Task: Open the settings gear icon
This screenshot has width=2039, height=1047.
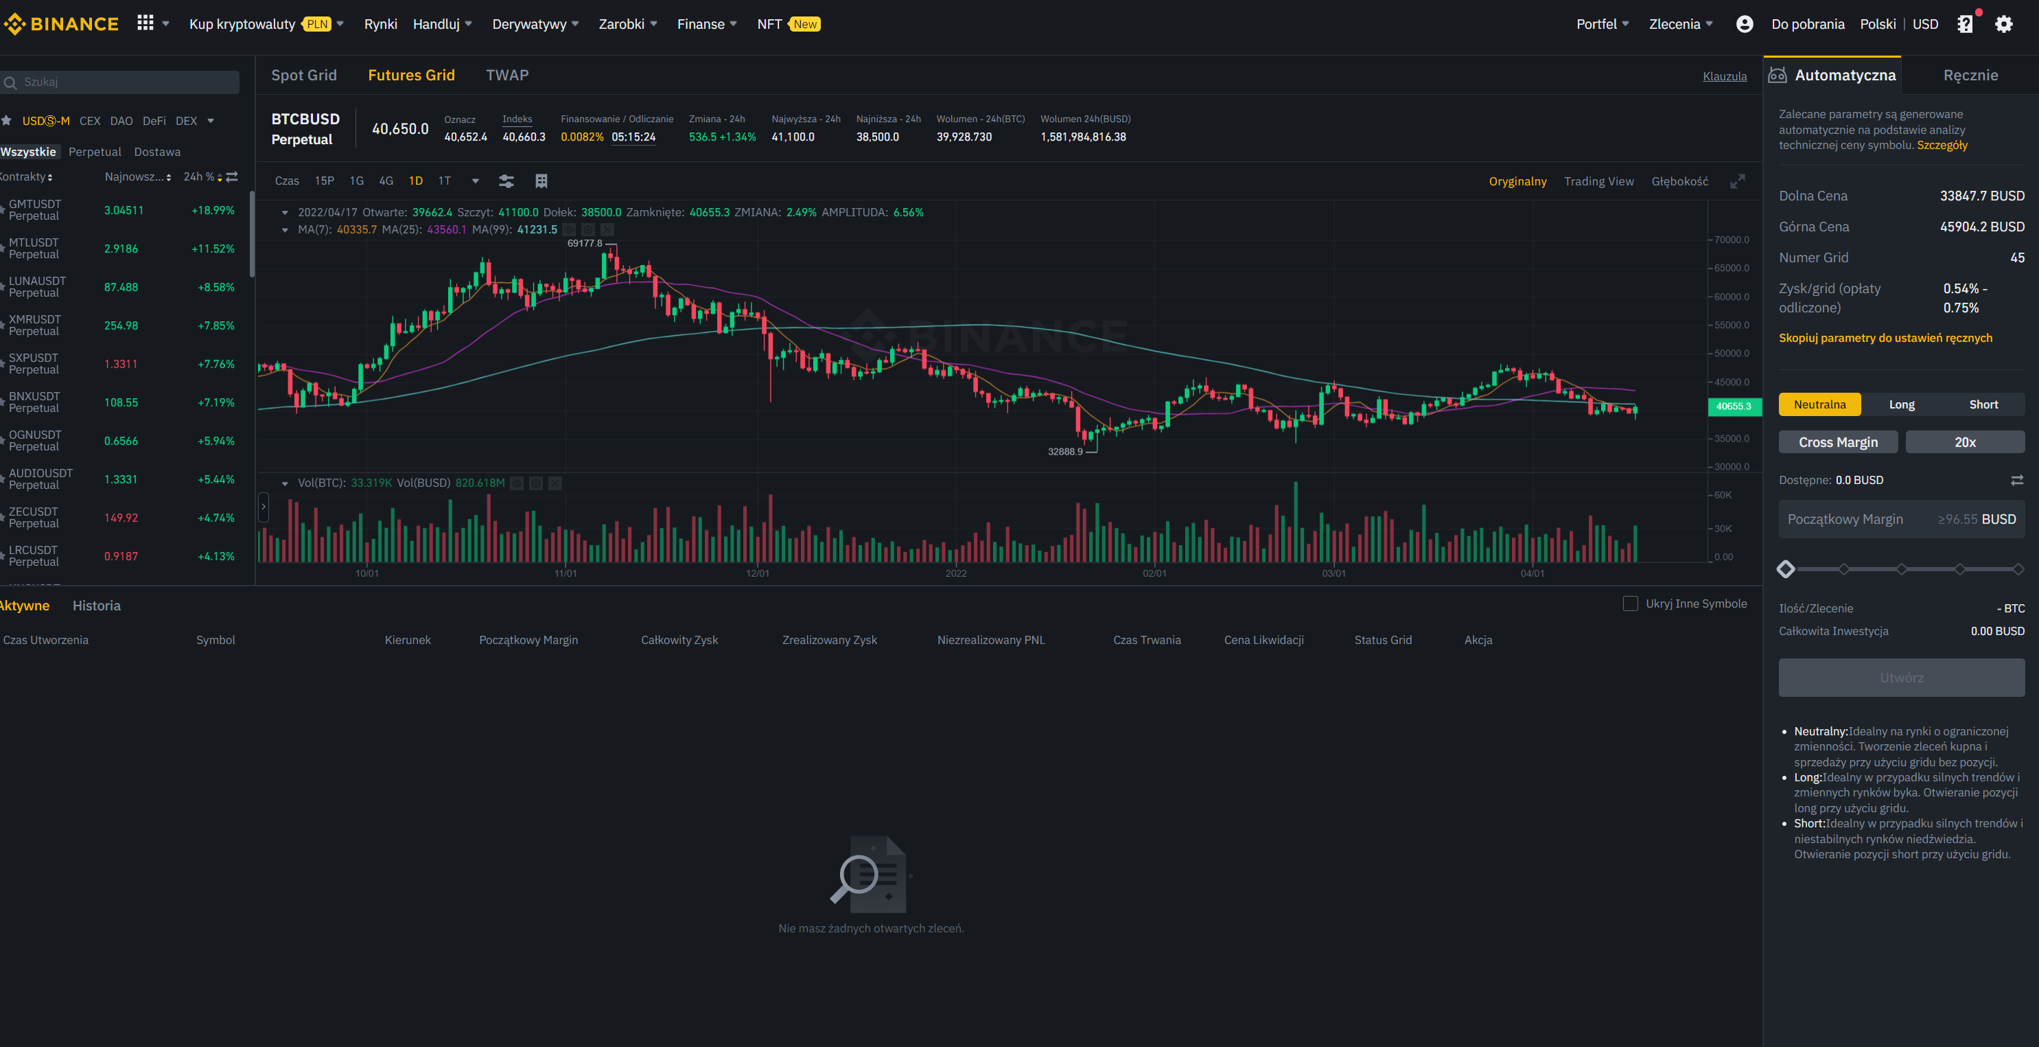Action: [2003, 24]
